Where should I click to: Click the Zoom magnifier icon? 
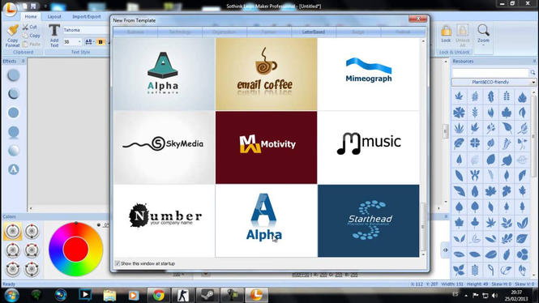483,30
